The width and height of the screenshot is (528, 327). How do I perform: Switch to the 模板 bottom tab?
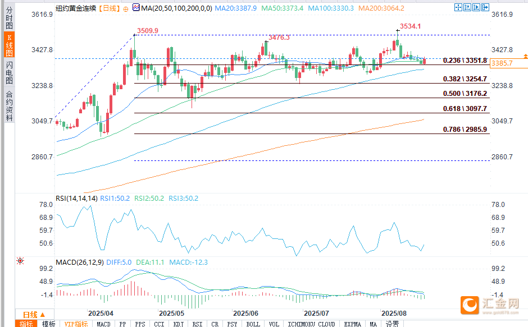click(48, 324)
